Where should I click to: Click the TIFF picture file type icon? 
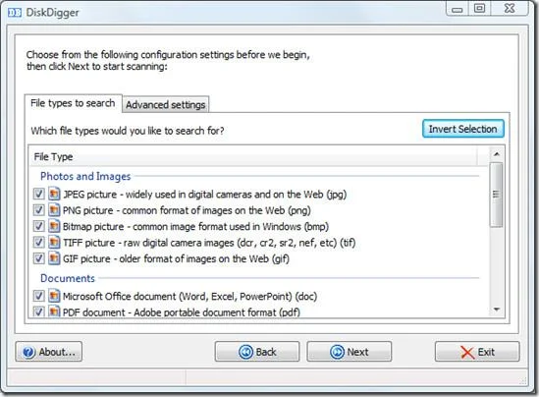click(54, 242)
